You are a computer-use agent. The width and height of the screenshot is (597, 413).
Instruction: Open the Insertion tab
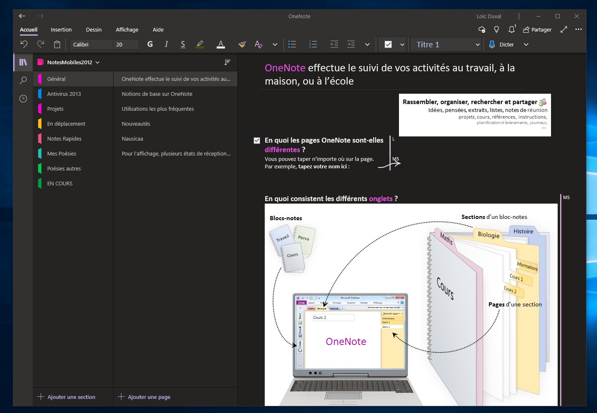(61, 29)
